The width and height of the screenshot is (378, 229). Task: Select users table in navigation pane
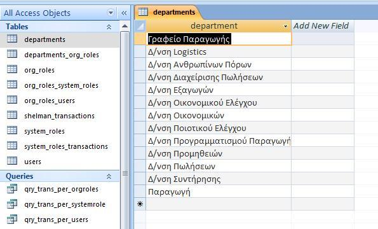point(60,162)
